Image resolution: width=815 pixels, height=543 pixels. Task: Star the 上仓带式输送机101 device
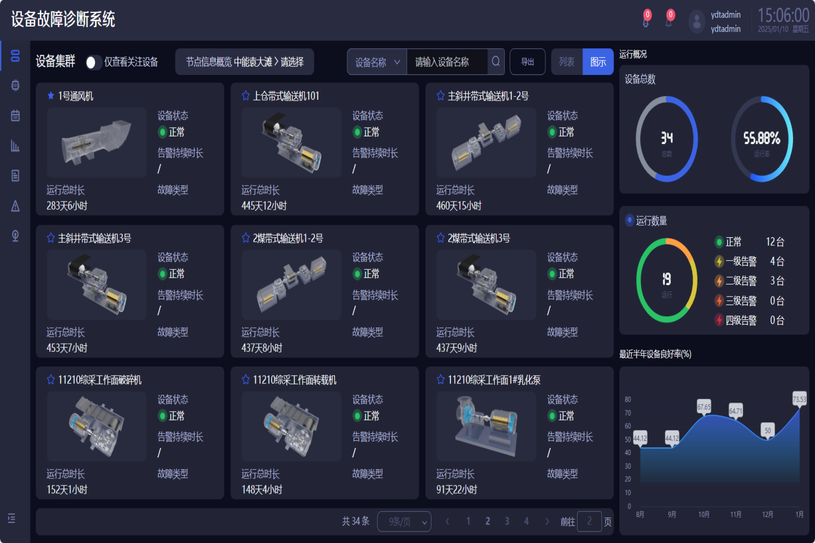pos(246,96)
